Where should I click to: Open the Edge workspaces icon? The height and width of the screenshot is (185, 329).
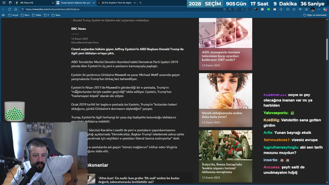(4, 3)
